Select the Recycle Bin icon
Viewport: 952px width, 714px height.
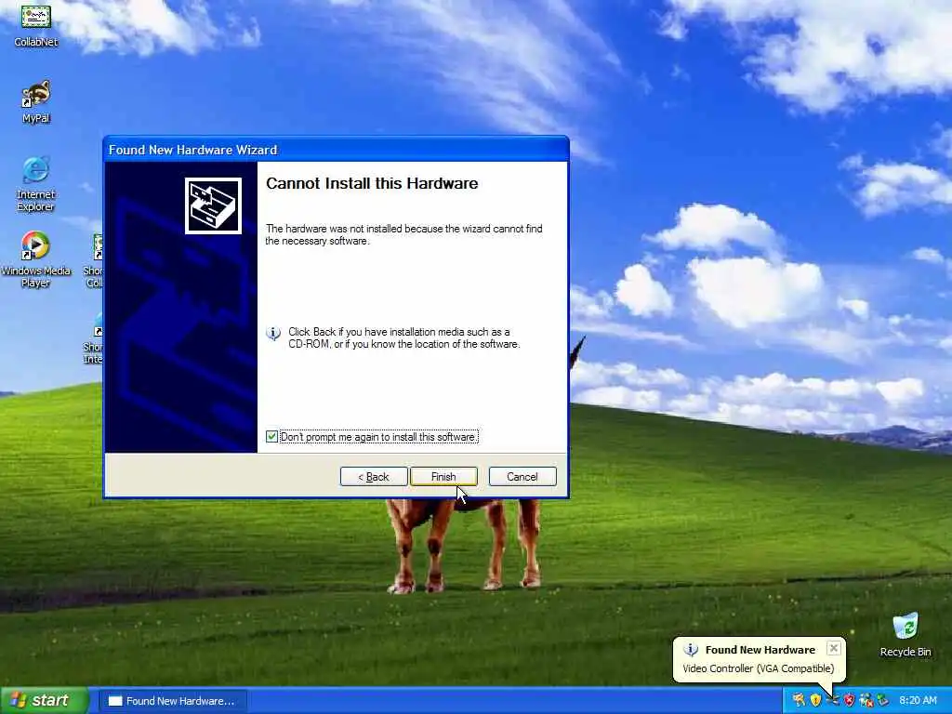[906, 634]
